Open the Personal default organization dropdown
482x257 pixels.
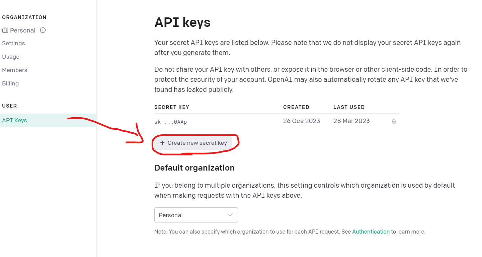click(x=196, y=215)
